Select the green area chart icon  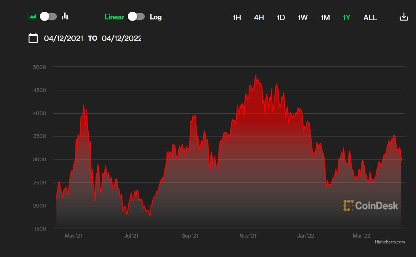click(x=32, y=16)
